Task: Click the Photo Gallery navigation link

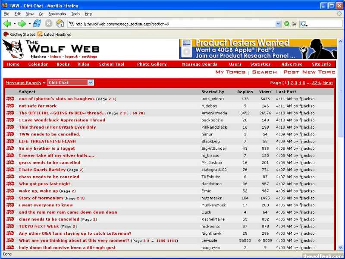Action: [x=152, y=64]
